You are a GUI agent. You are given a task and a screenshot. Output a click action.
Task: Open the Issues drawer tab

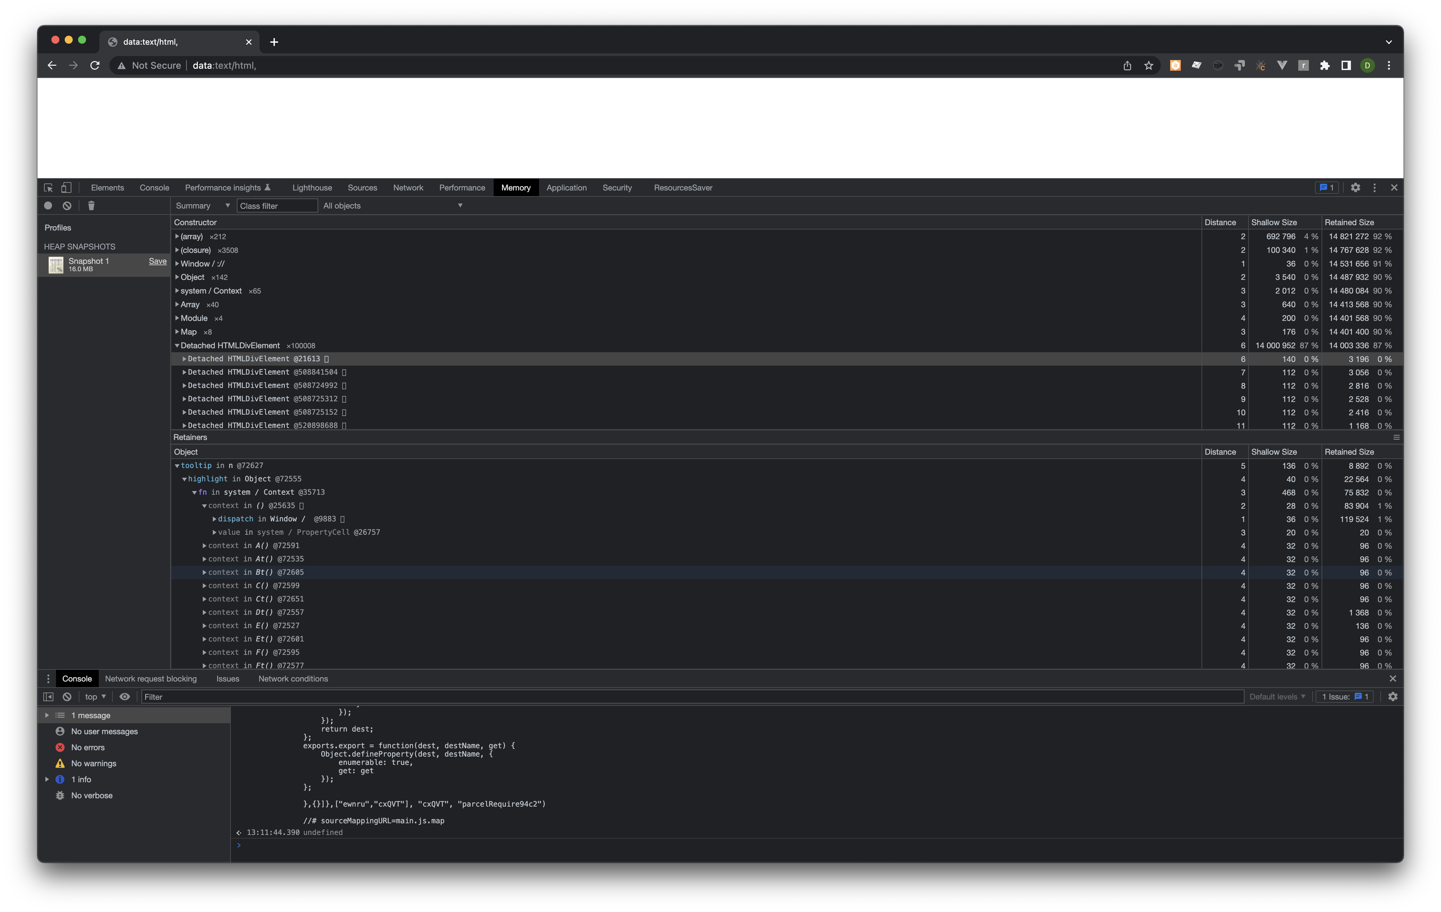tap(227, 678)
